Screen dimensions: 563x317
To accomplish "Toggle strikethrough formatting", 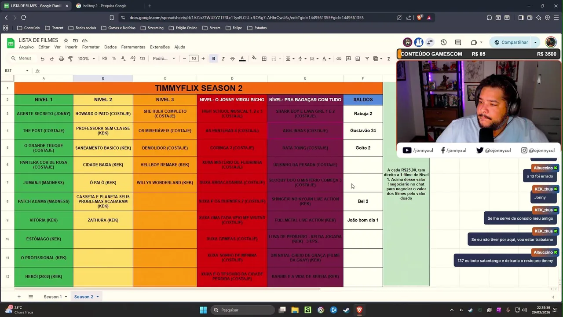I will pos(232,59).
